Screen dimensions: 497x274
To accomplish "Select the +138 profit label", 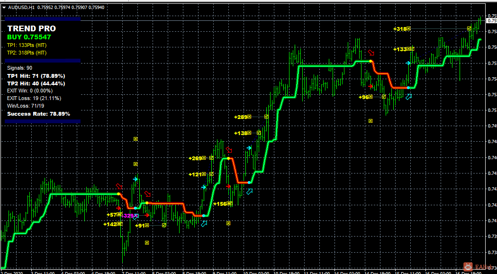I will (241, 133).
